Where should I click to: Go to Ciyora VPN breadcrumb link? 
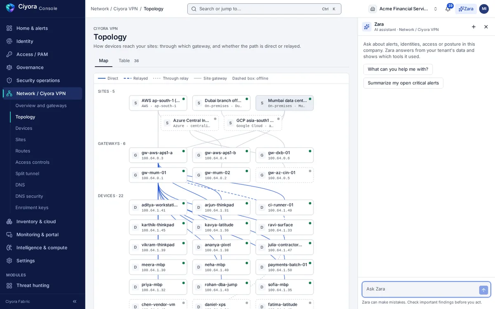(x=125, y=9)
